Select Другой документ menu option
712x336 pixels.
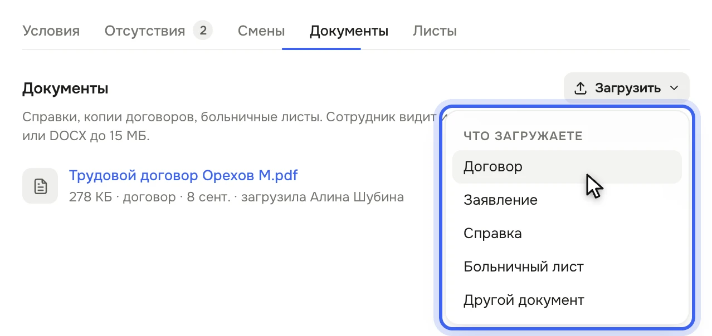point(567,300)
